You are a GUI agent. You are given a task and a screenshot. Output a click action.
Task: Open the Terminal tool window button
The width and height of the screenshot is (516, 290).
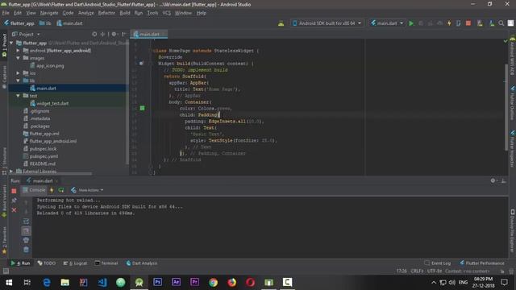[106, 263]
